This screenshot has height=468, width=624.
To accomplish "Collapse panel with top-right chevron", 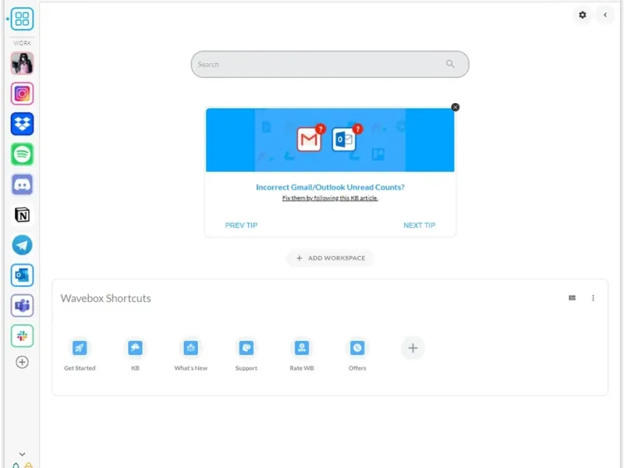I will pyautogui.click(x=605, y=15).
